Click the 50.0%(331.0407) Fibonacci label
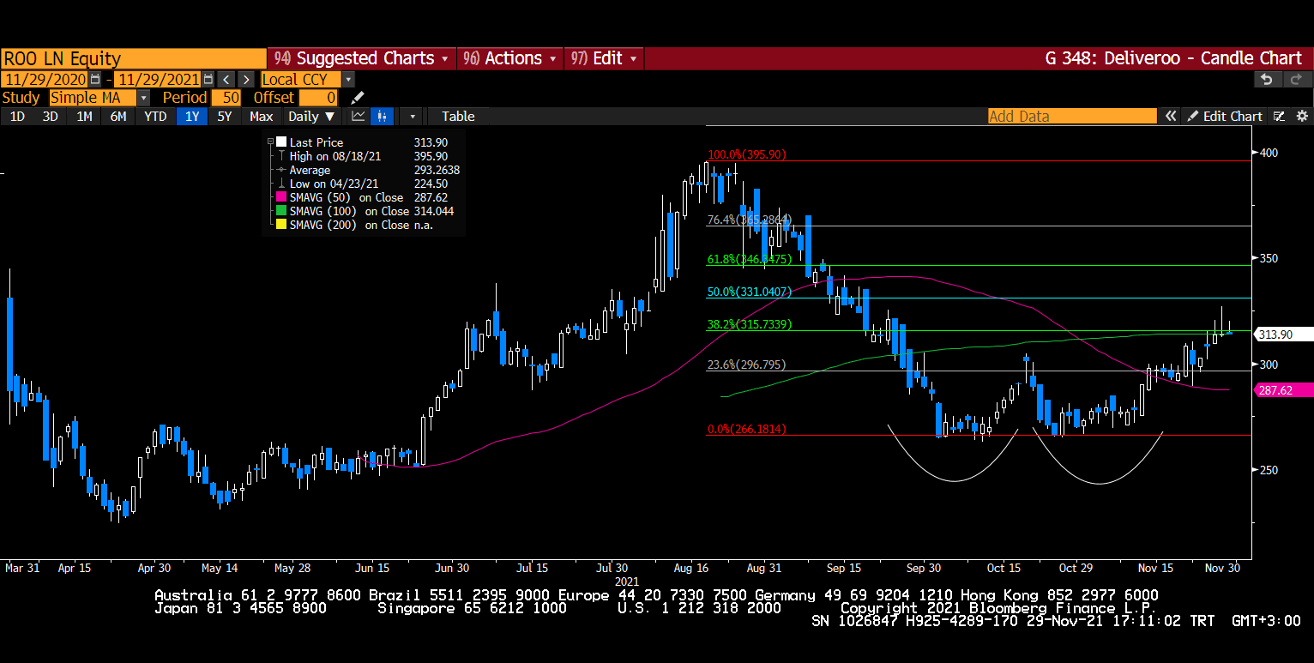The image size is (1314, 663). tap(748, 292)
